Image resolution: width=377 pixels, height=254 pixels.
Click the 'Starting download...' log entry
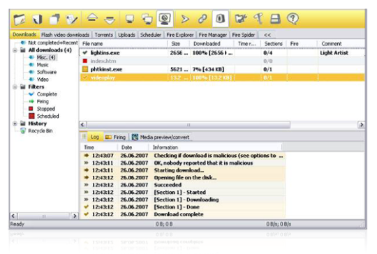[183, 170]
